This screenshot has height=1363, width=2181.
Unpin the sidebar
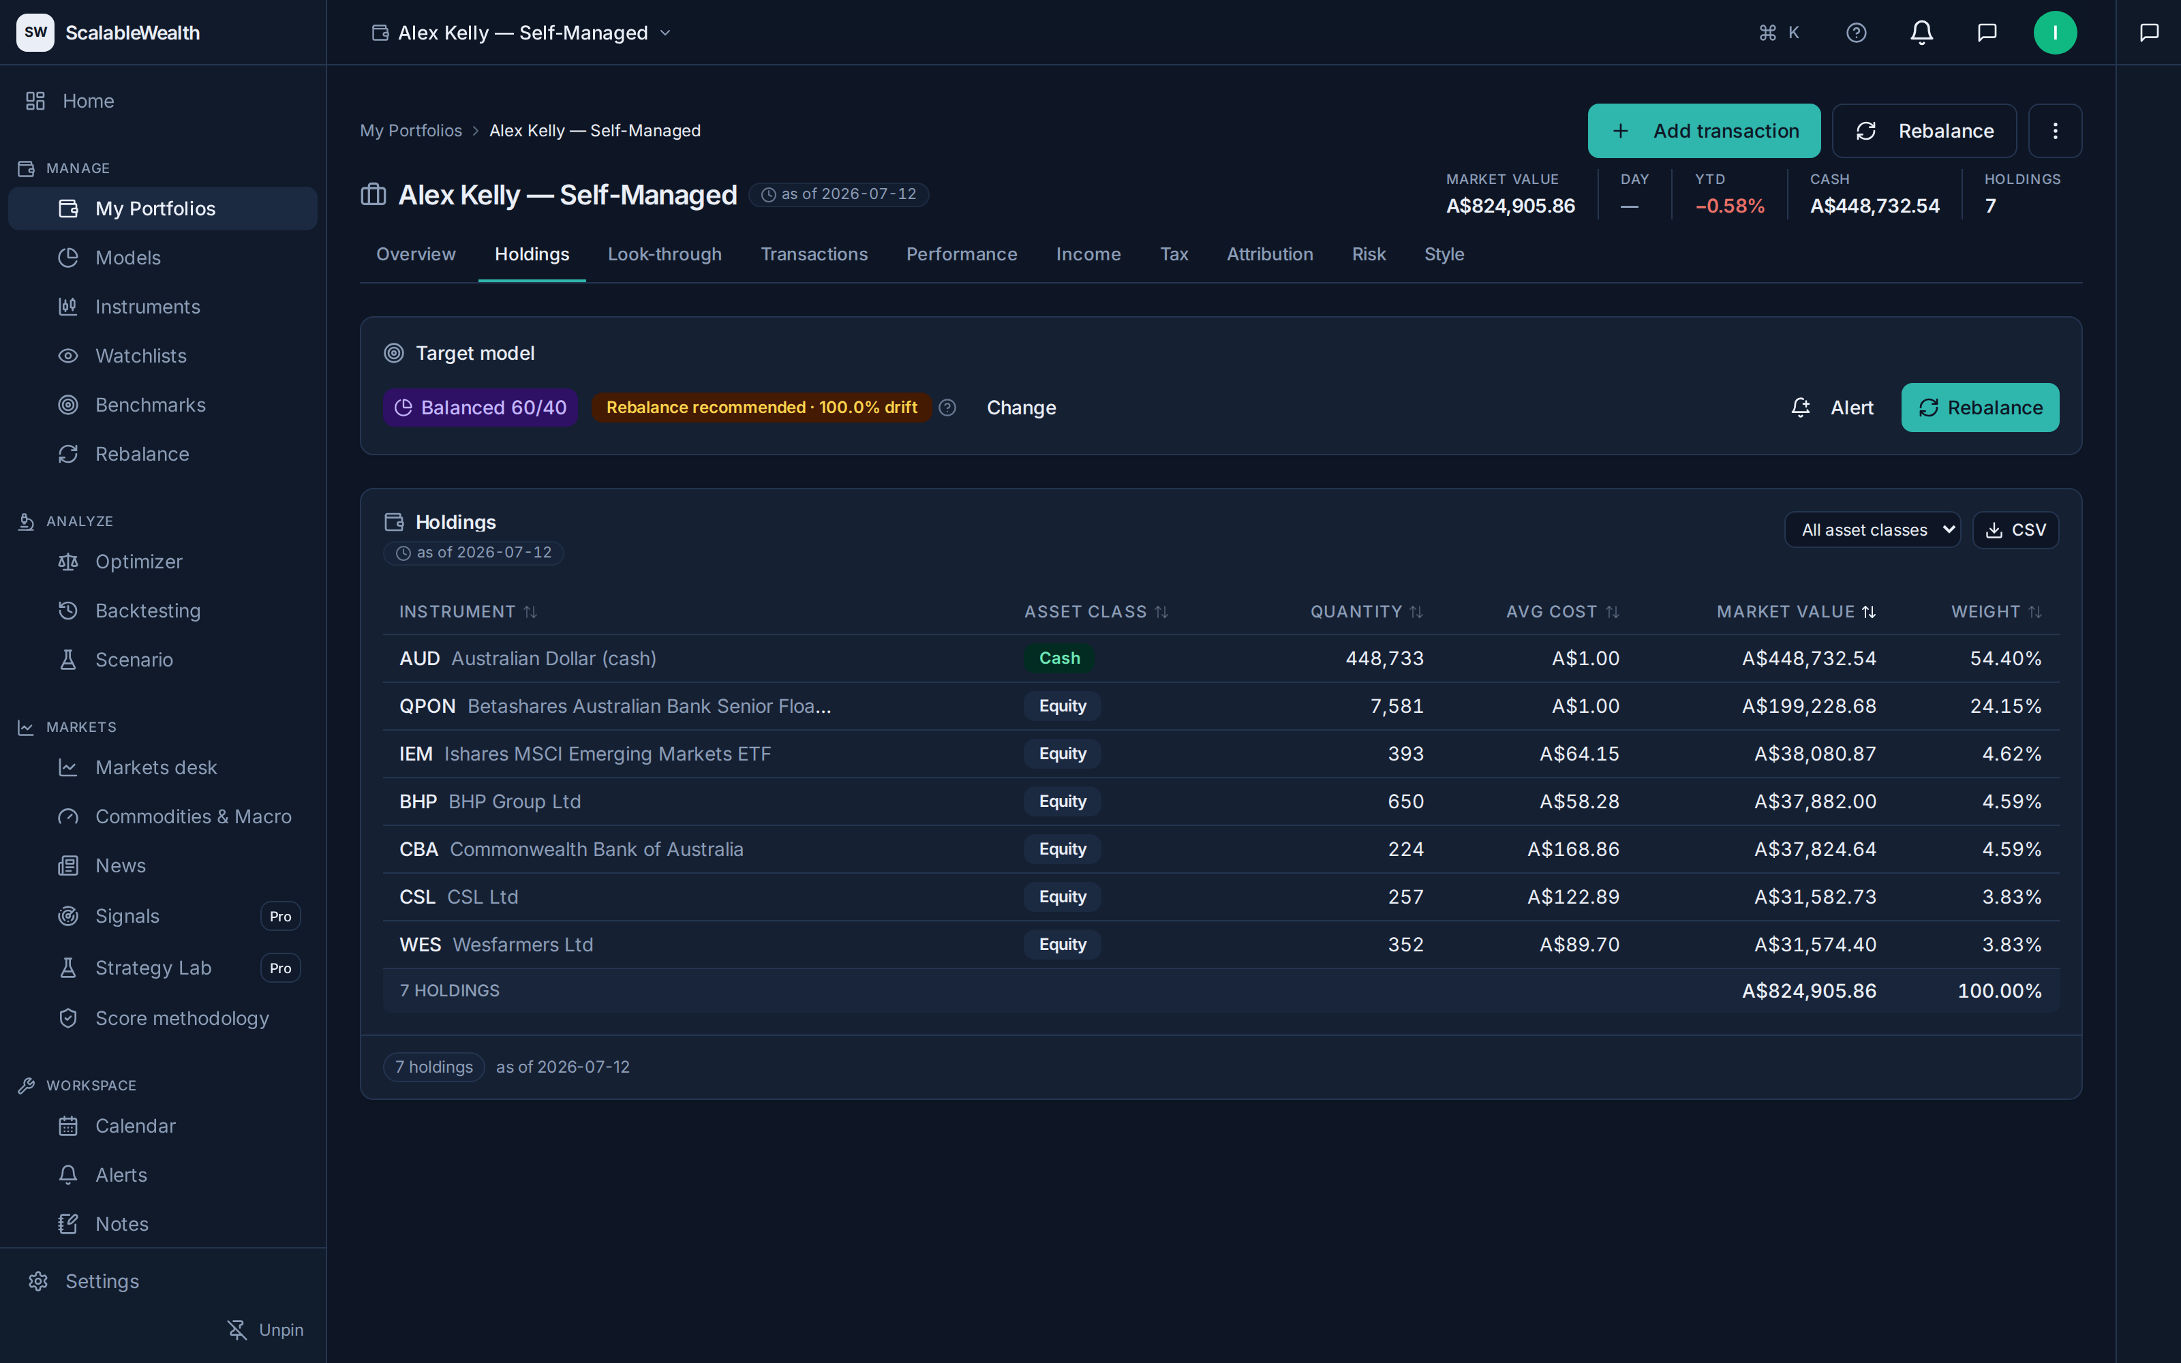(x=265, y=1330)
